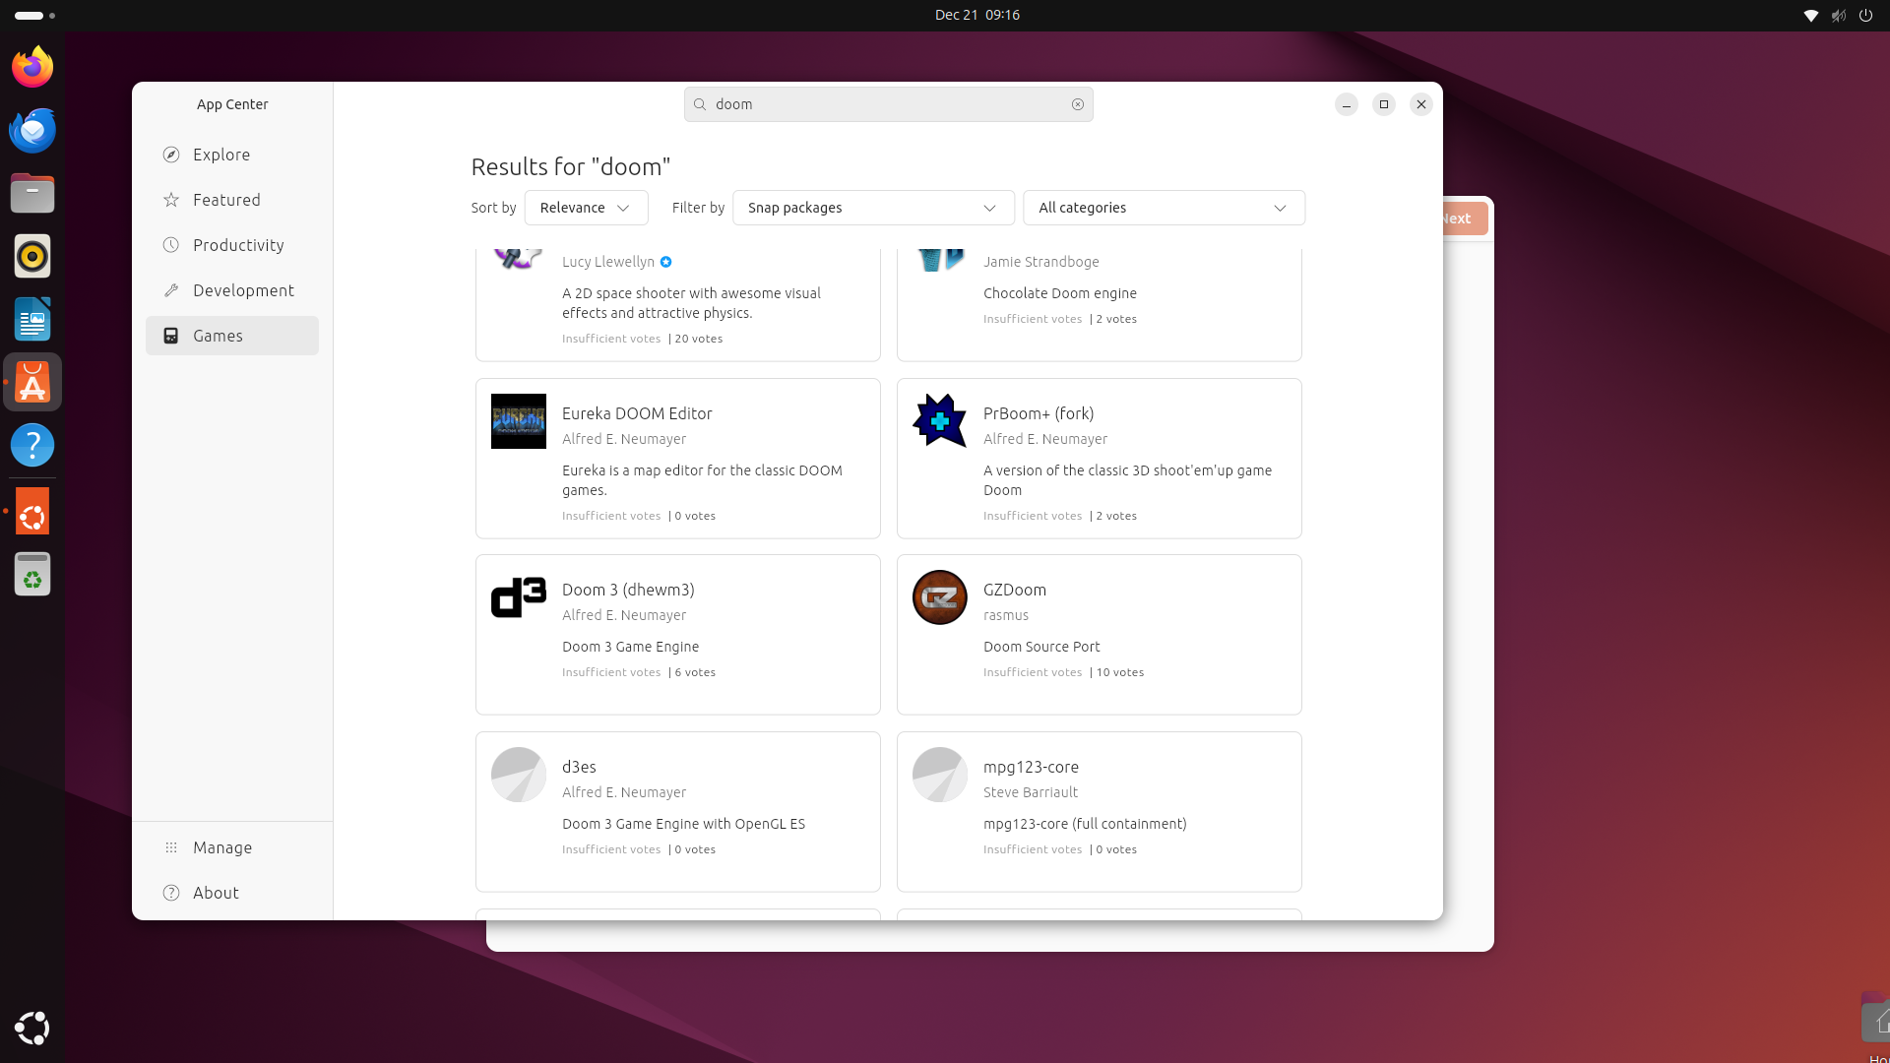Click the Explore compass icon in sidebar
The height and width of the screenshot is (1063, 1890).
point(171,155)
